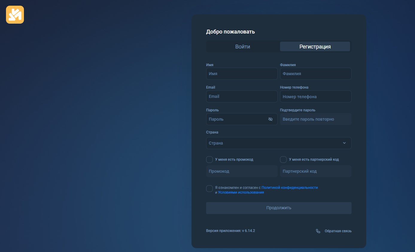Image resolution: width=415 pixels, height=252 pixels.
Task: Click the Добро пожаловать heading
Action: 230,32
